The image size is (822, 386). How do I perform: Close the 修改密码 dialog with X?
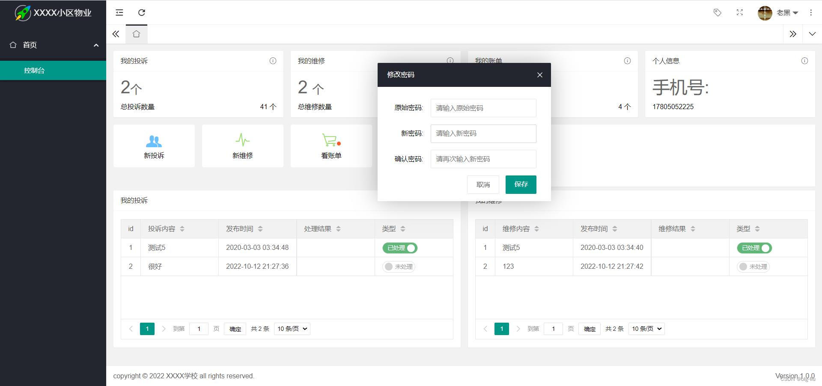tap(540, 75)
